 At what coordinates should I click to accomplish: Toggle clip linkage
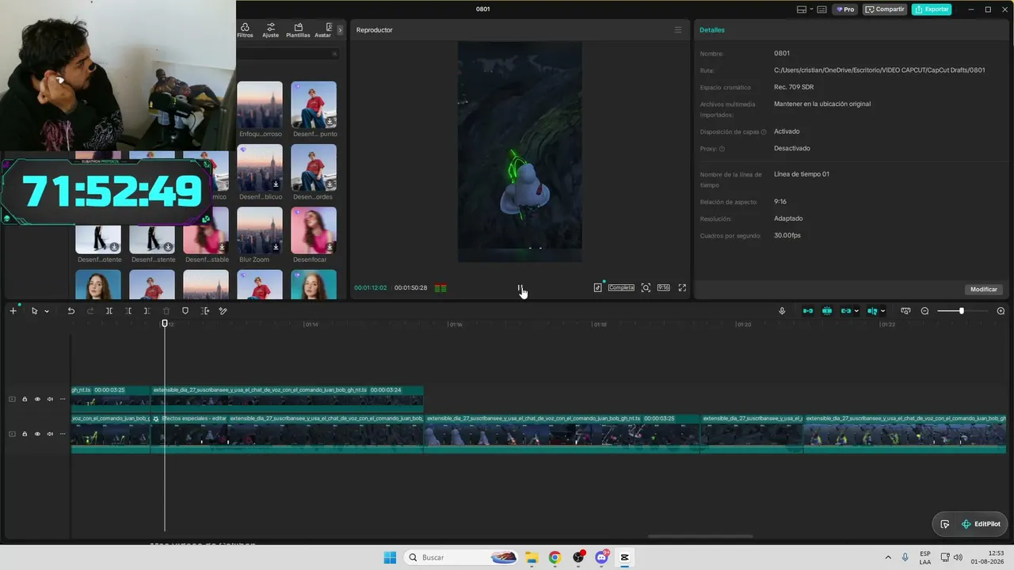(x=846, y=311)
